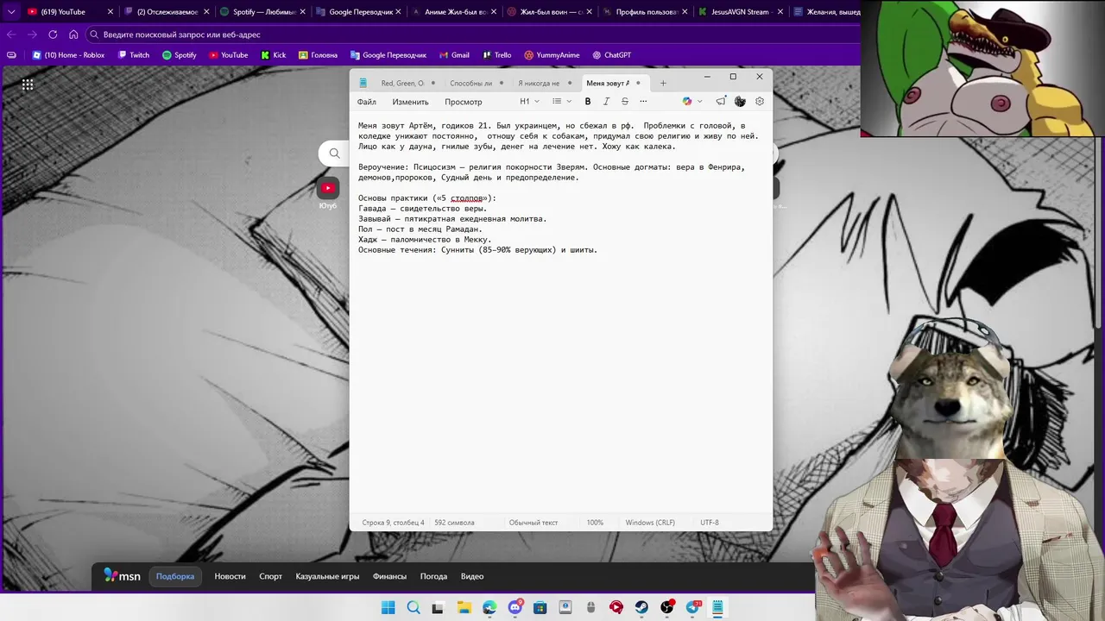Open the Просмотр menu
The height and width of the screenshot is (621, 1105).
coord(464,102)
